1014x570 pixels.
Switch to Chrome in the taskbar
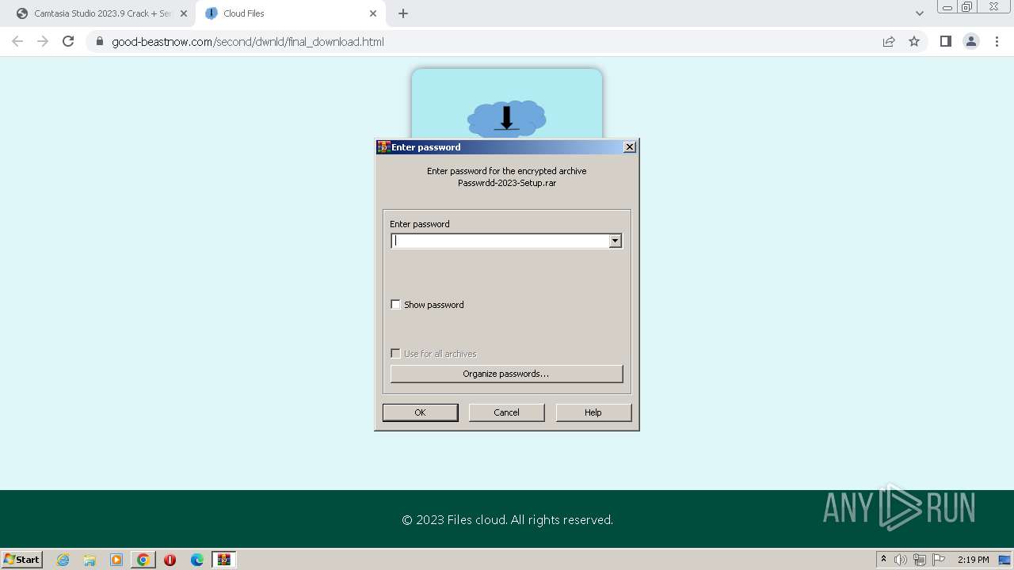click(143, 560)
